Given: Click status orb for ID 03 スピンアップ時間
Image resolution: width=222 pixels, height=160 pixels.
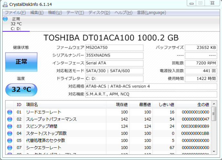Looking at the screenshot, I should [10, 126].
